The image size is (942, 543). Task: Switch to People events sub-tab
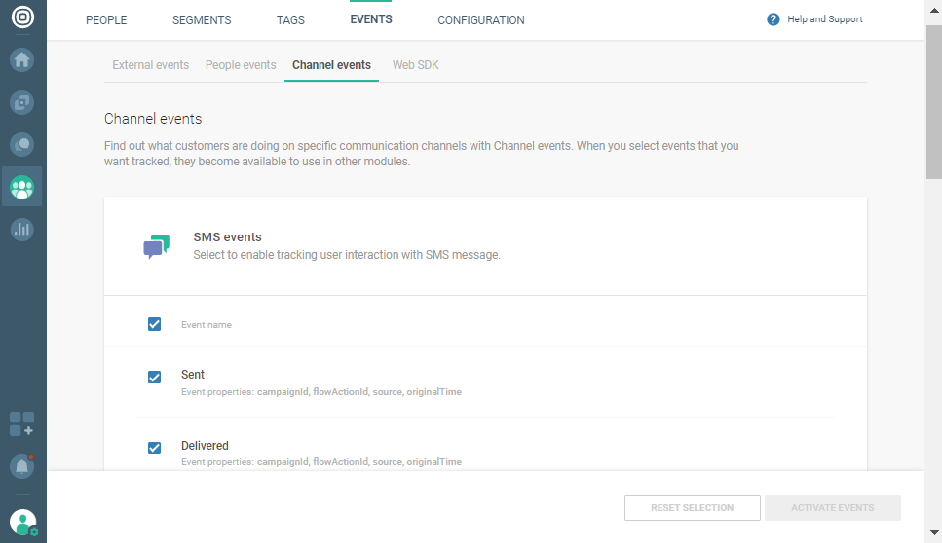pos(241,65)
